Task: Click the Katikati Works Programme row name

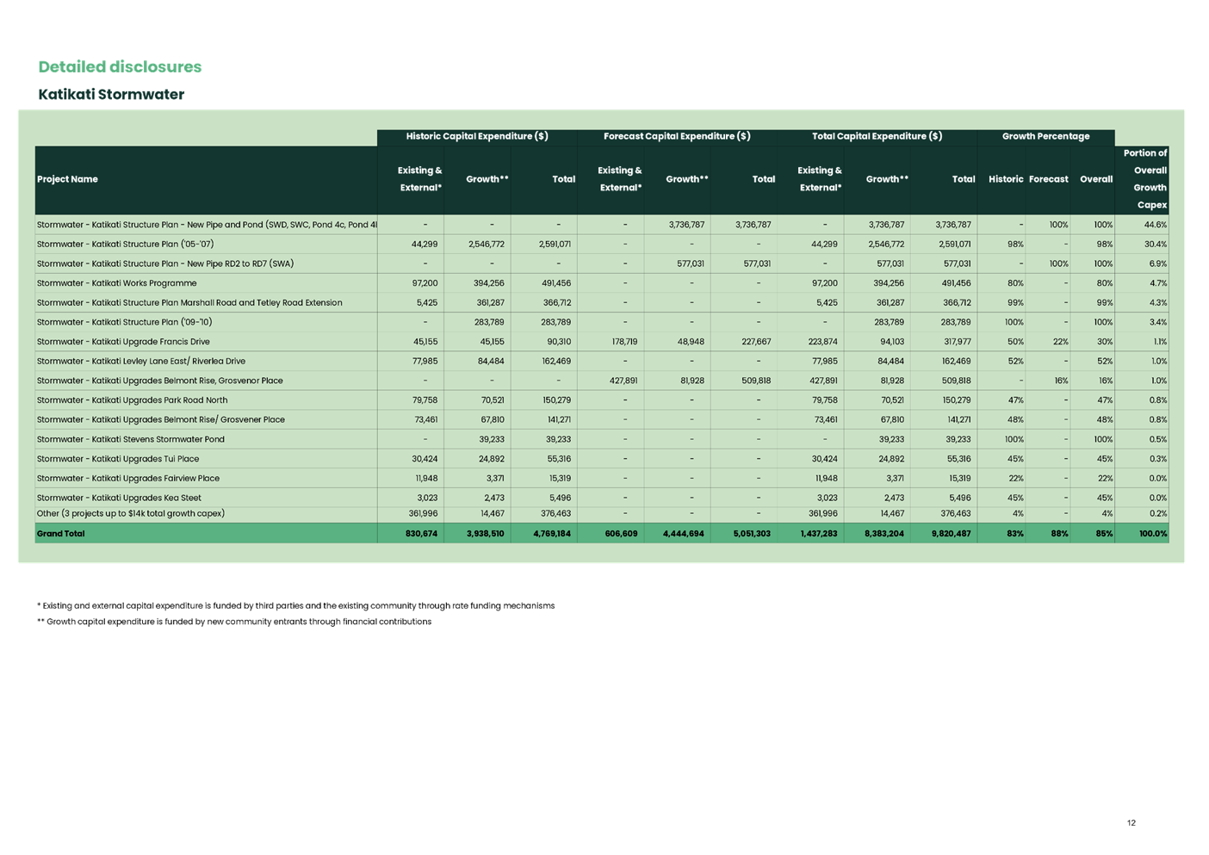Action: coord(116,283)
